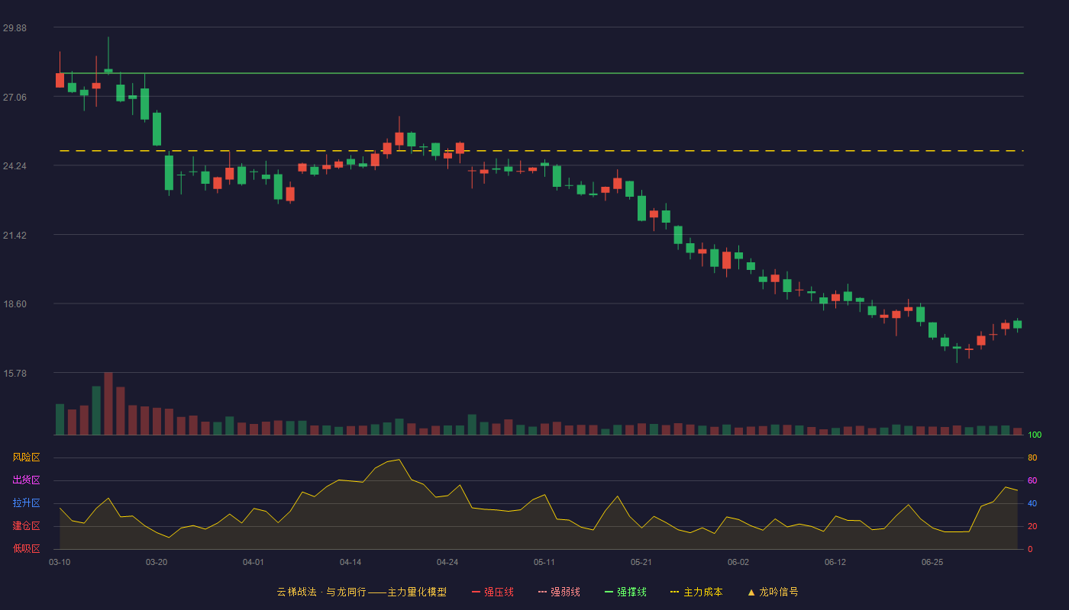This screenshot has height=610, width=1069.
Task: Click the 03-20 date label
Action: 157,562
